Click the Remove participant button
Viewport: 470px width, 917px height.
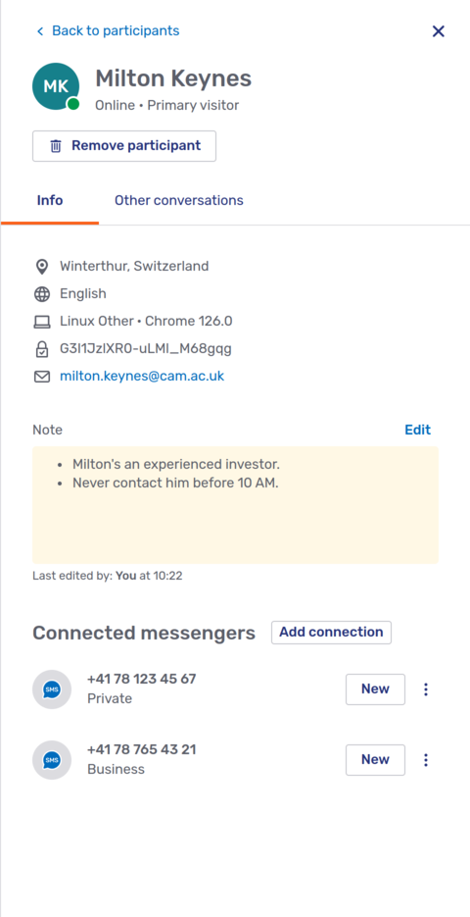coord(124,145)
